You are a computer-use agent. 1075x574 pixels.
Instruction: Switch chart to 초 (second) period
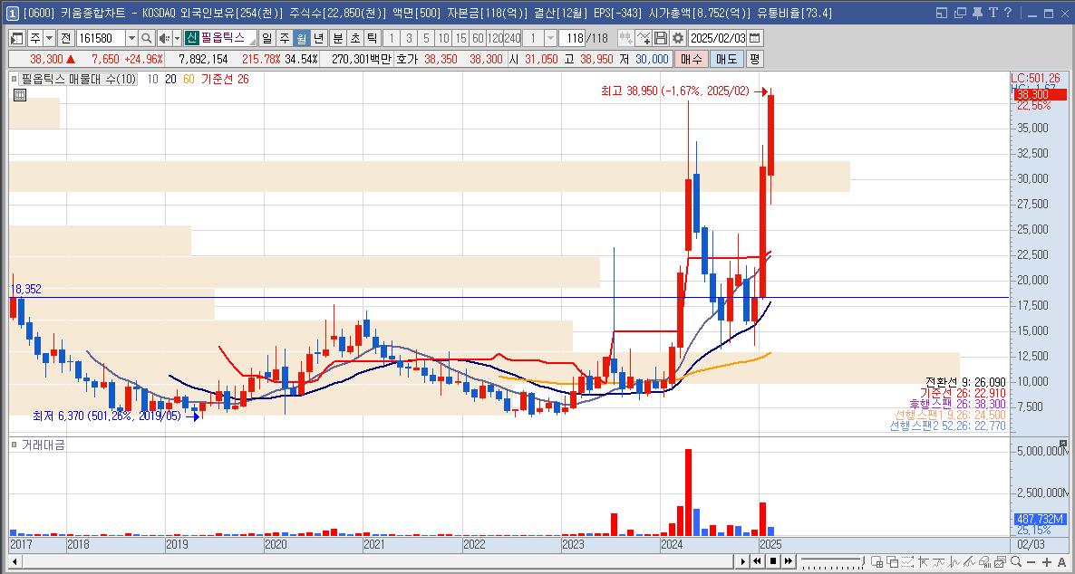tap(354, 38)
